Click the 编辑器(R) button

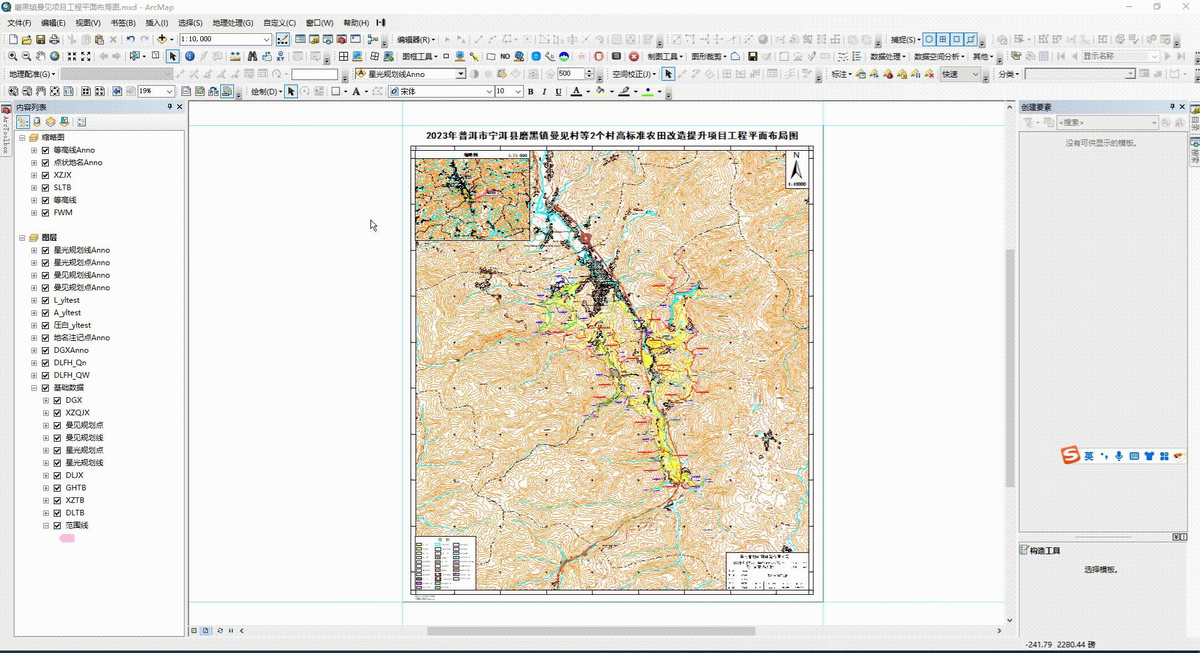click(x=414, y=39)
